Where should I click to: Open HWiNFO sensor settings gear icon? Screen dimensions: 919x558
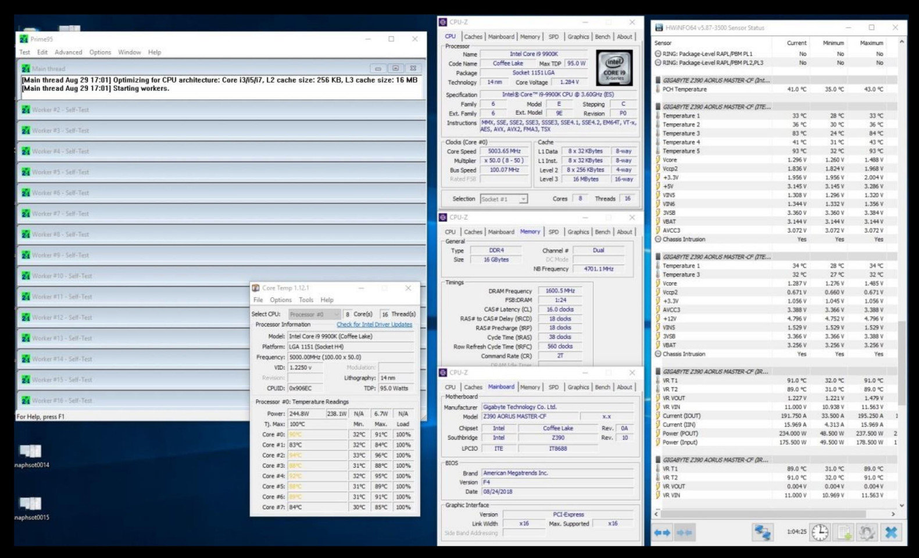pos(867,532)
